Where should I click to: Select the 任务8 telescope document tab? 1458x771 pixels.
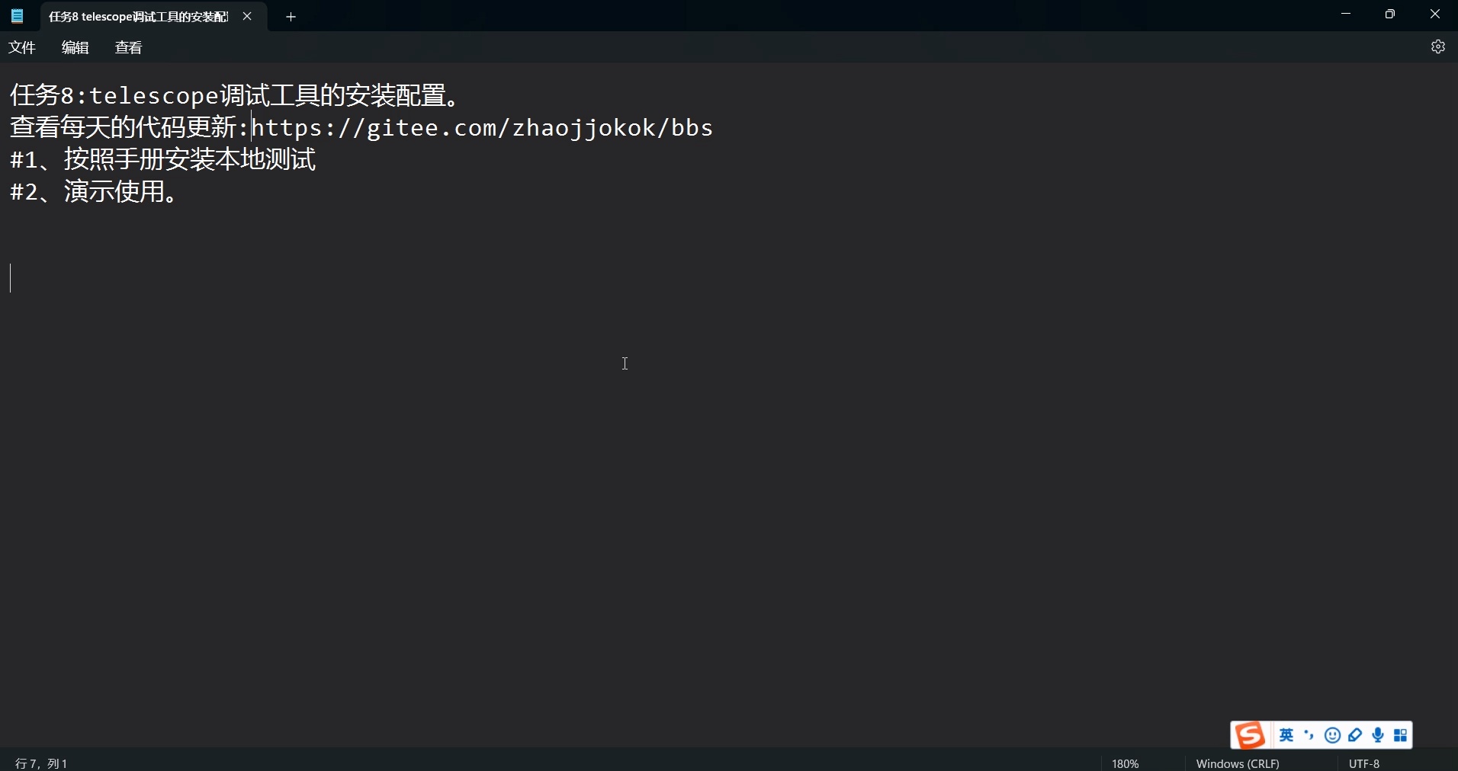[x=137, y=16]
